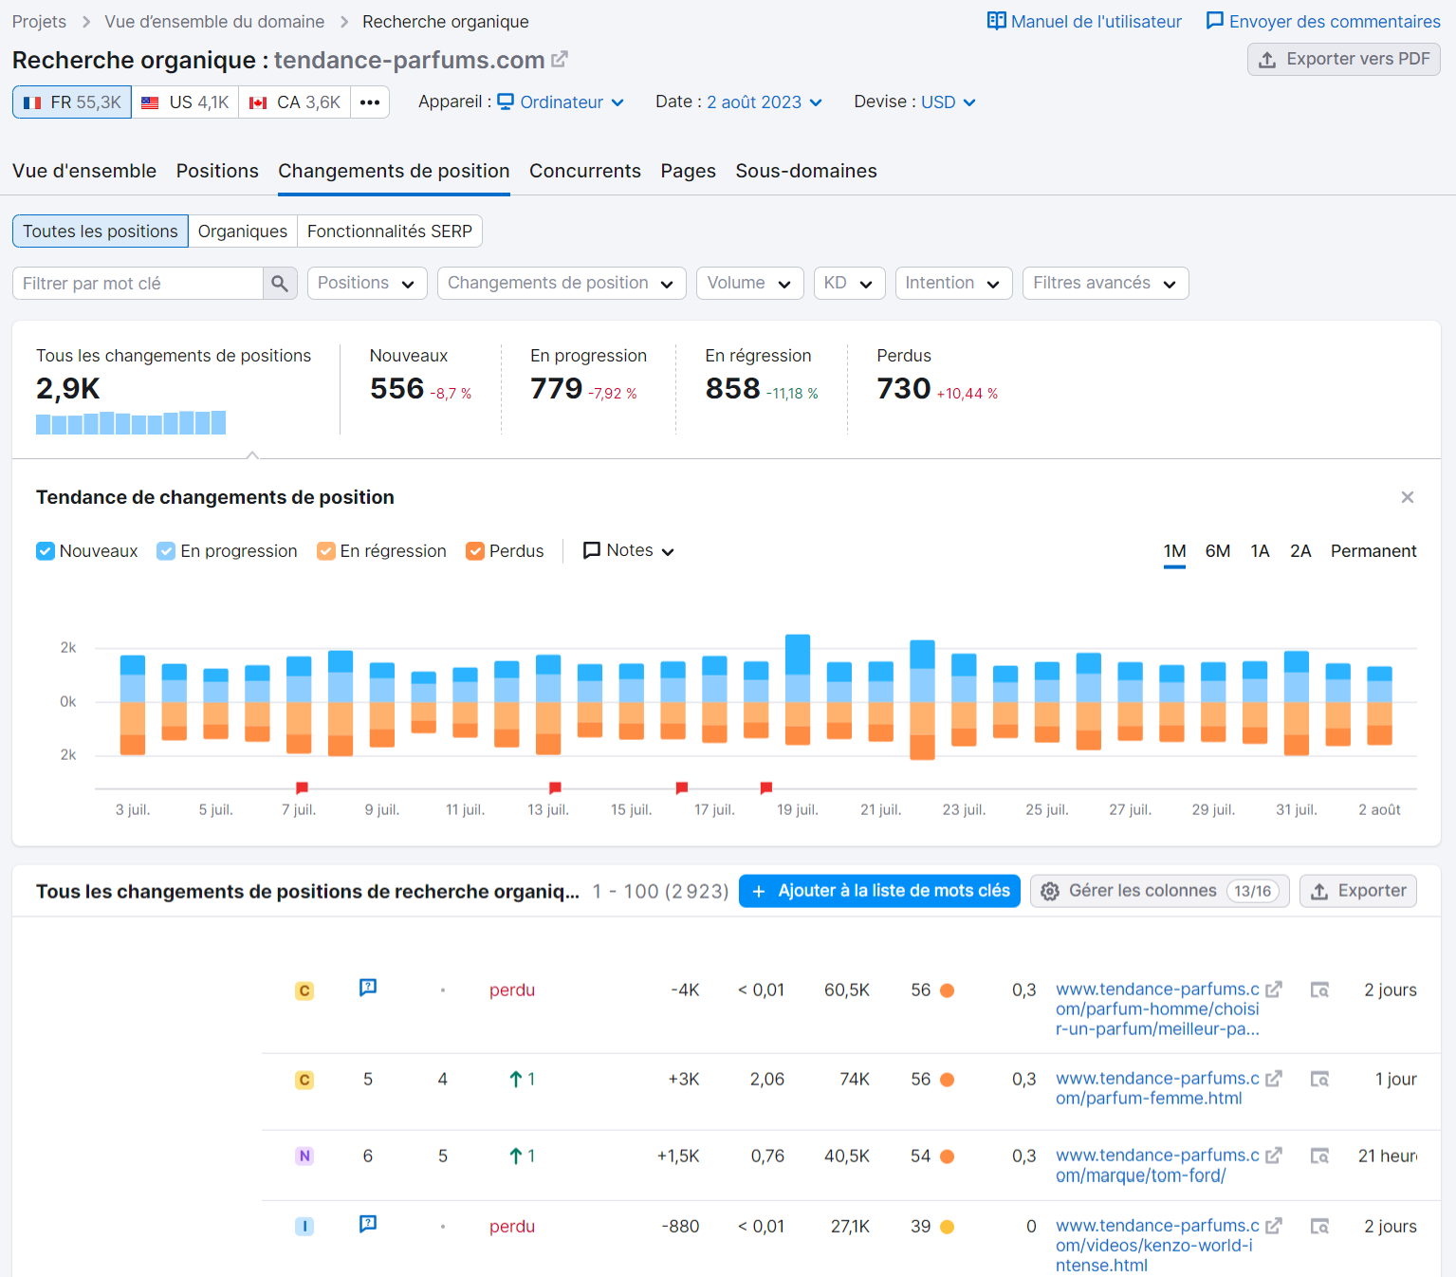Click the red note flag near 7 juil.
The height and width of the screenshot is (1277, 1456).
[x=302, y=787]
